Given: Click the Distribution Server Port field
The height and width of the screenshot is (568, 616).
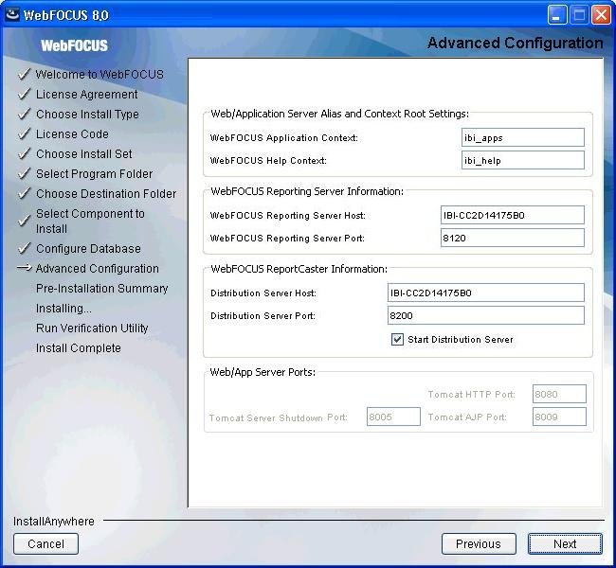Looking at the screenshot, I should (486, 315).
